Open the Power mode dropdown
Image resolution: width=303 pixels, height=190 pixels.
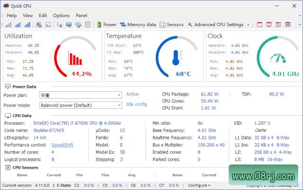80,105
